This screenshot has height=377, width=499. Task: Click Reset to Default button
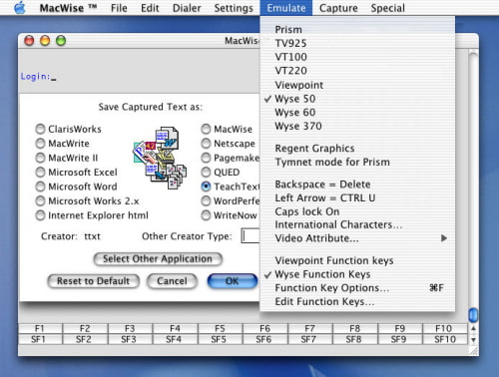click(x=93, y=281)
